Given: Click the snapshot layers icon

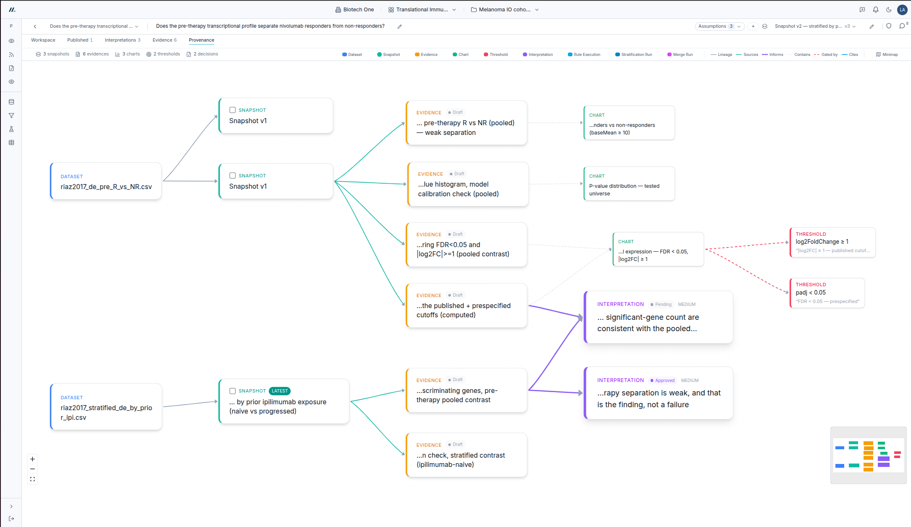Looking at the screenshot, I should (765, 26).
